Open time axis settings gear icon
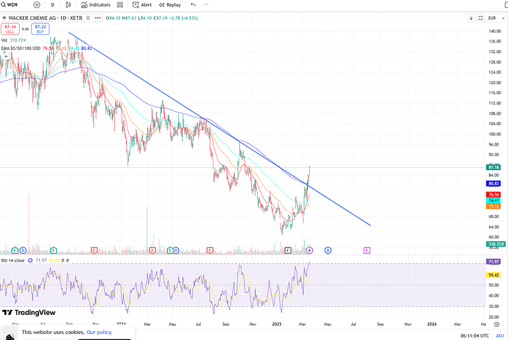 point(497,324)
